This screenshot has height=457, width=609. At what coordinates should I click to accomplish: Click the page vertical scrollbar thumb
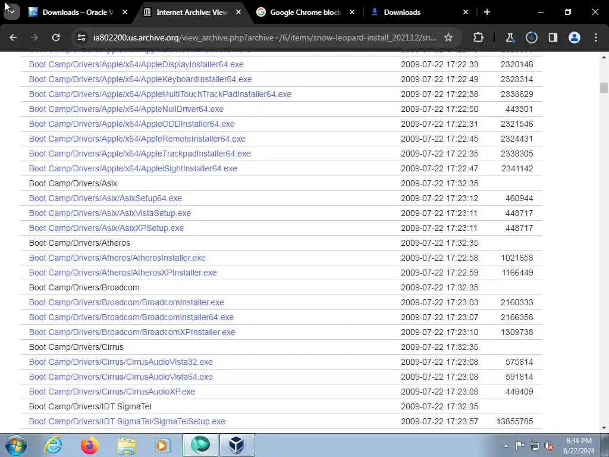tap(604, 87)
